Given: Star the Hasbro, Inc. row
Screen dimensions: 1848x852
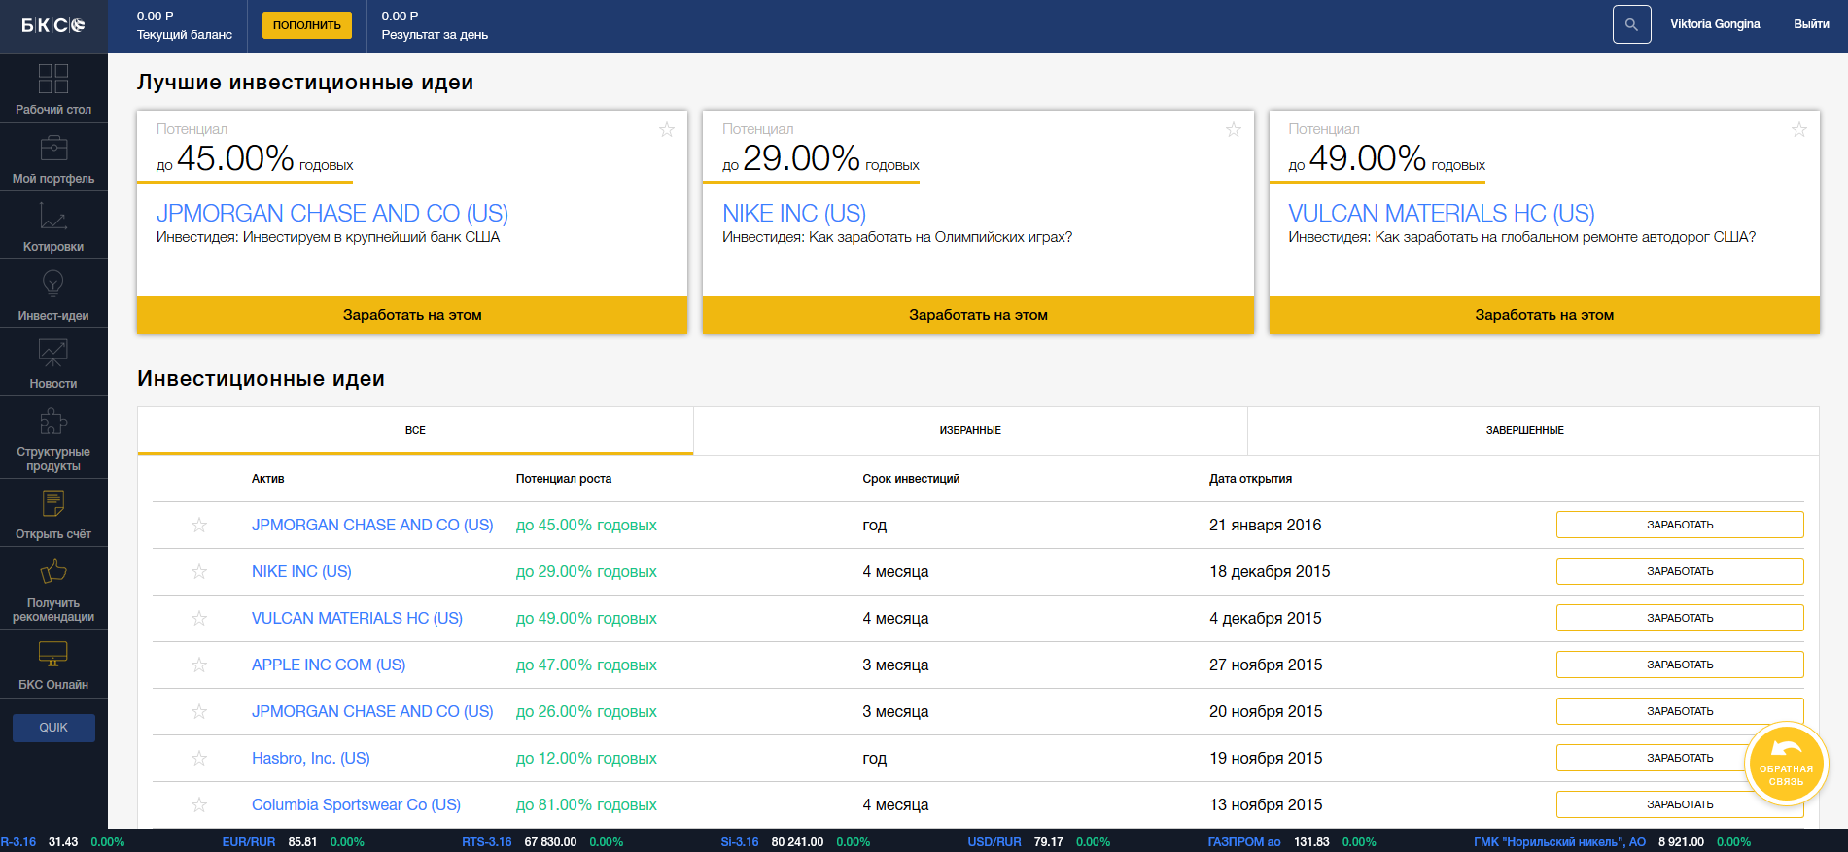Looking at the screenshot, I should coord(199,758).
